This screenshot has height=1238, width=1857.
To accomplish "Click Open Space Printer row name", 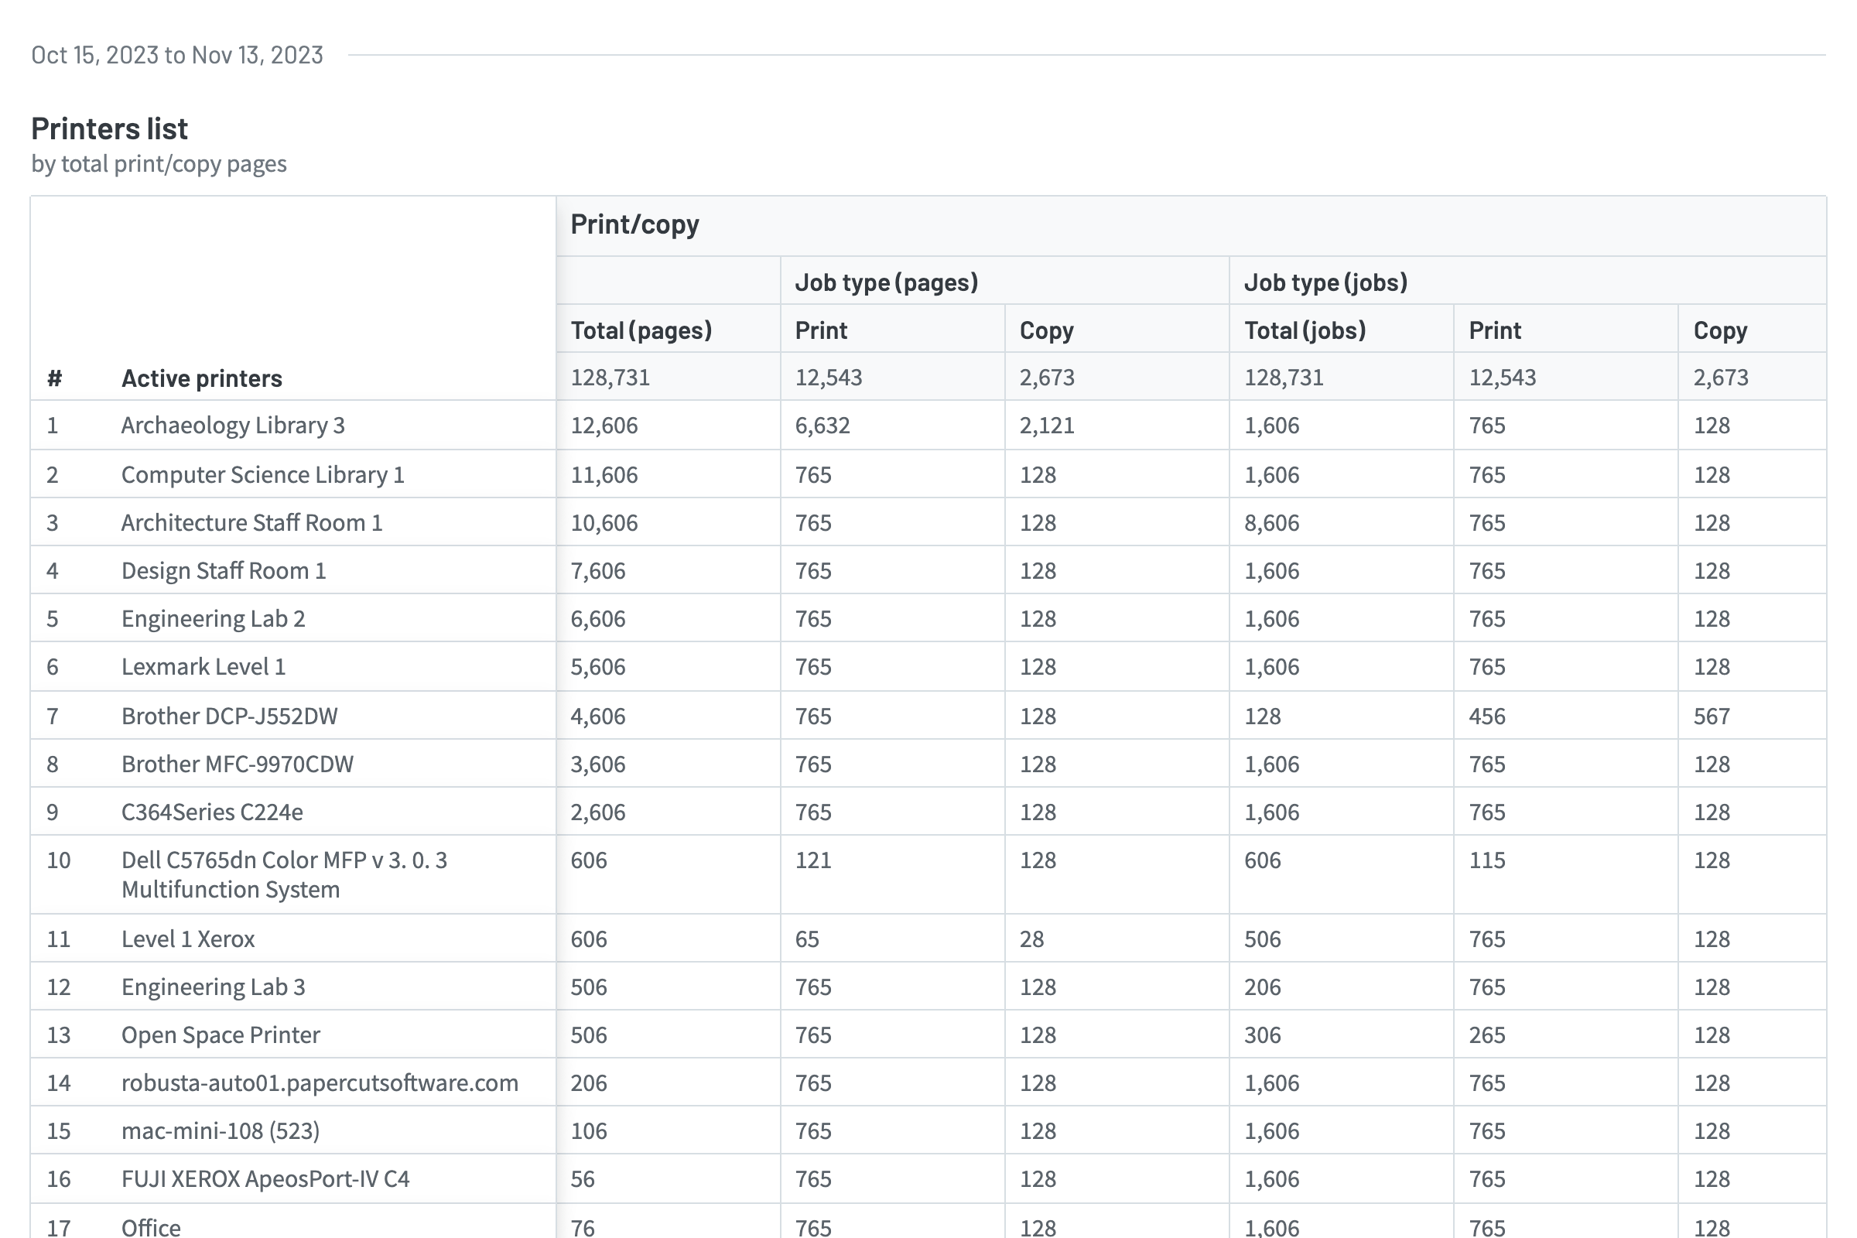I will coord(221,1035).
